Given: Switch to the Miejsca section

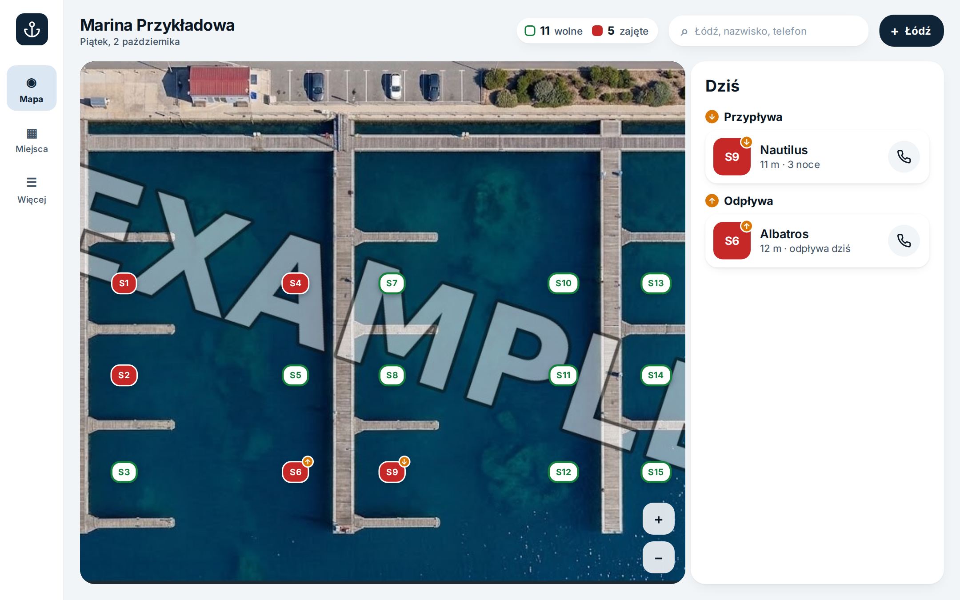Looking at the screenshot, I should click(32, 140).
